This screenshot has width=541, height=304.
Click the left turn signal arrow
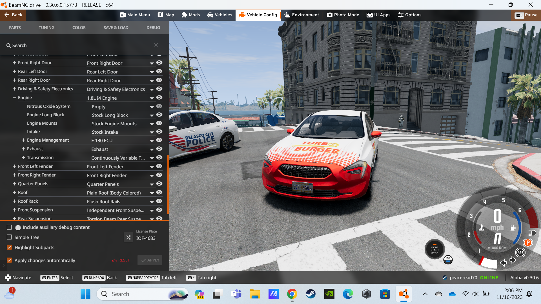tap(503, 263)
